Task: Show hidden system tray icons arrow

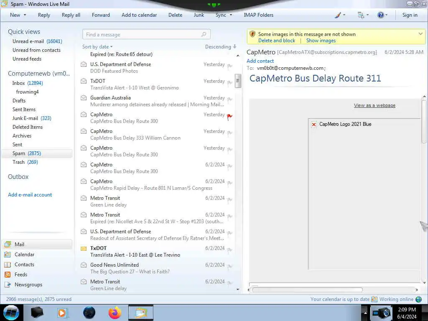Action: tap(365, 313)
